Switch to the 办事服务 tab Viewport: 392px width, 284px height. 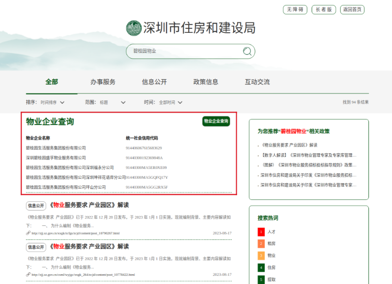point(103,82)
